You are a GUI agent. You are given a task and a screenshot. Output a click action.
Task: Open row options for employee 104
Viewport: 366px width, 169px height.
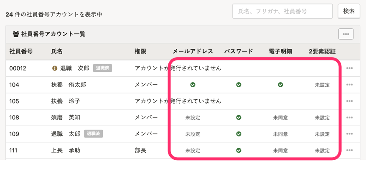[x=349, y=85]
